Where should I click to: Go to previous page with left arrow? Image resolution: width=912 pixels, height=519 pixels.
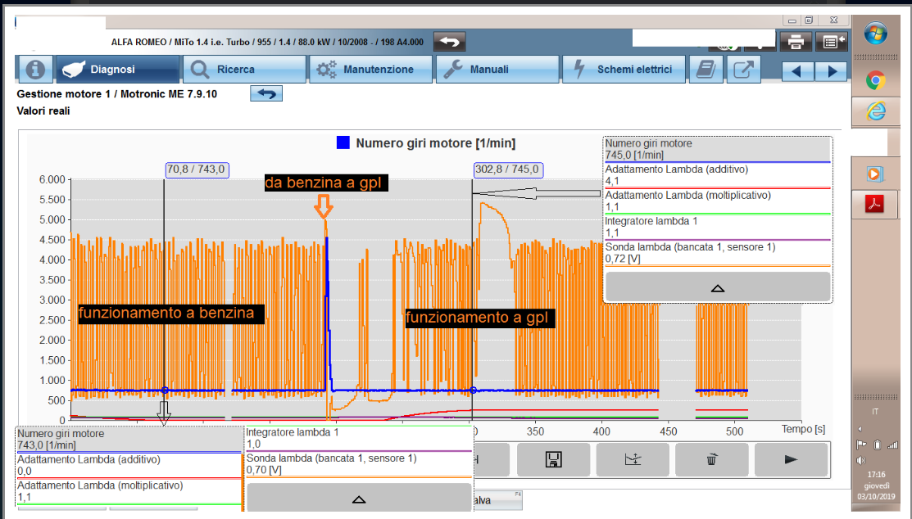pos(796,71)
